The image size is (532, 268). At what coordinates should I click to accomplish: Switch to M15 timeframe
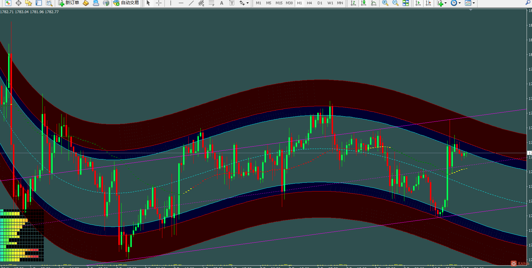click(x=279, y=3)
